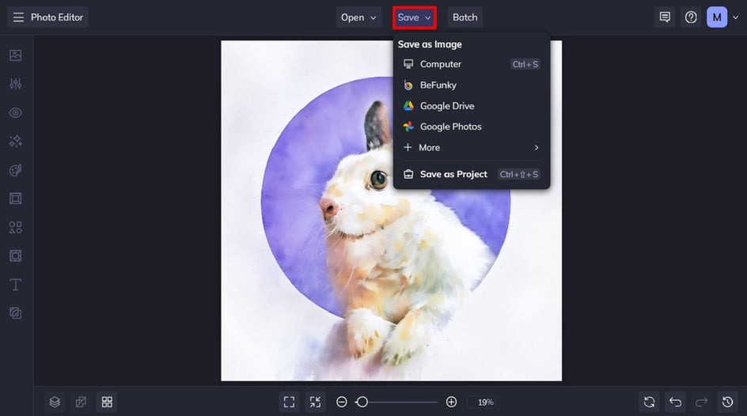Select the Text tool
This screenshot has width=747, height=416.
point(15,285)
